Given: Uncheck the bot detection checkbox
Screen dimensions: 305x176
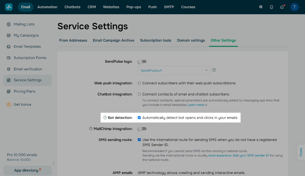Looking at the screenshot, I should tap(139, 118).
